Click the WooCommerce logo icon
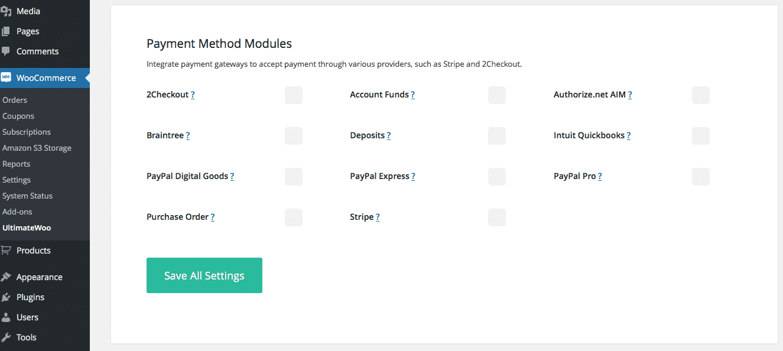The image size is (783, 351). pyautogui.click(x=6, y=78)
